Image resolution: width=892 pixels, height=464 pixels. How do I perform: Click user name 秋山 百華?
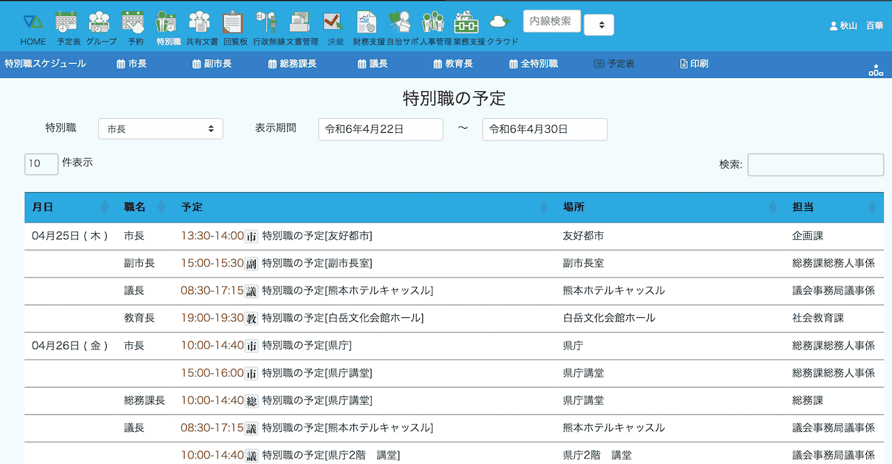tap(856, 26)
